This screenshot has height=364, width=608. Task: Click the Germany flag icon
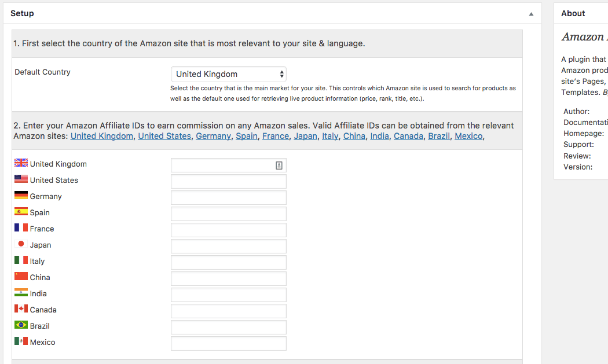click(x=21, y=195)
